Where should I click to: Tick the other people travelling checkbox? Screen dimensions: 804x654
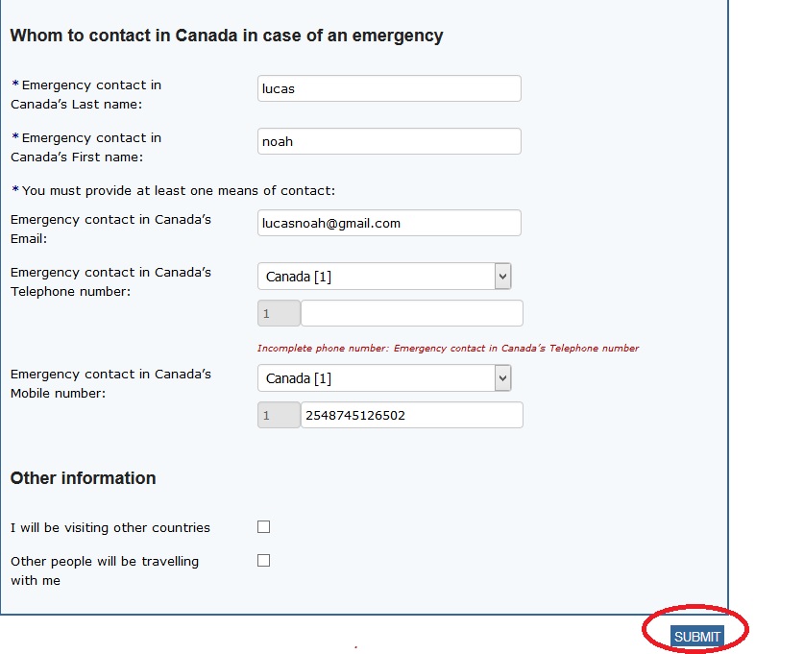(x=264, y=560)
